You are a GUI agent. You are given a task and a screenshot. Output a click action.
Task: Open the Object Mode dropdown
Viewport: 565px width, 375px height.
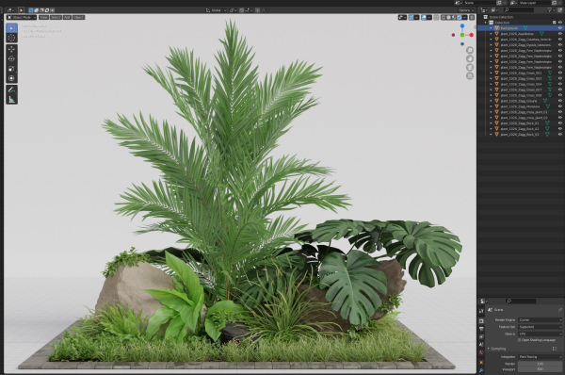click(x=22, y=17)
